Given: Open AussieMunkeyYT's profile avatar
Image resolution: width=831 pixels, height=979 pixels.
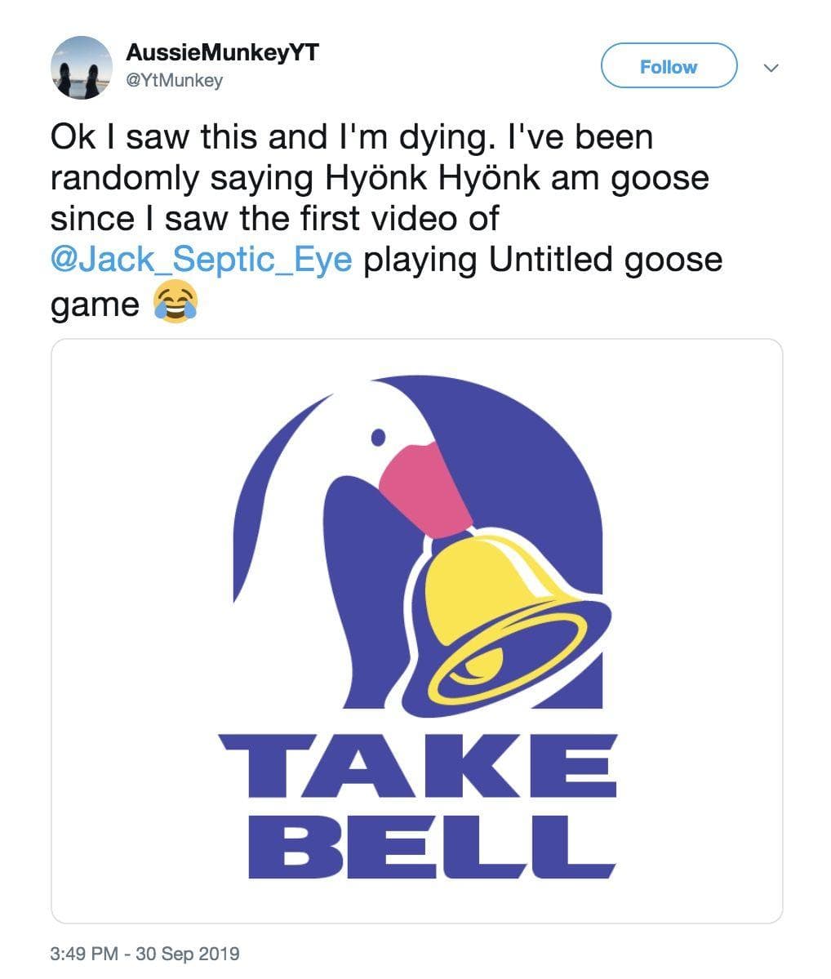Looking at the screenshot, I should coord(80,67).
